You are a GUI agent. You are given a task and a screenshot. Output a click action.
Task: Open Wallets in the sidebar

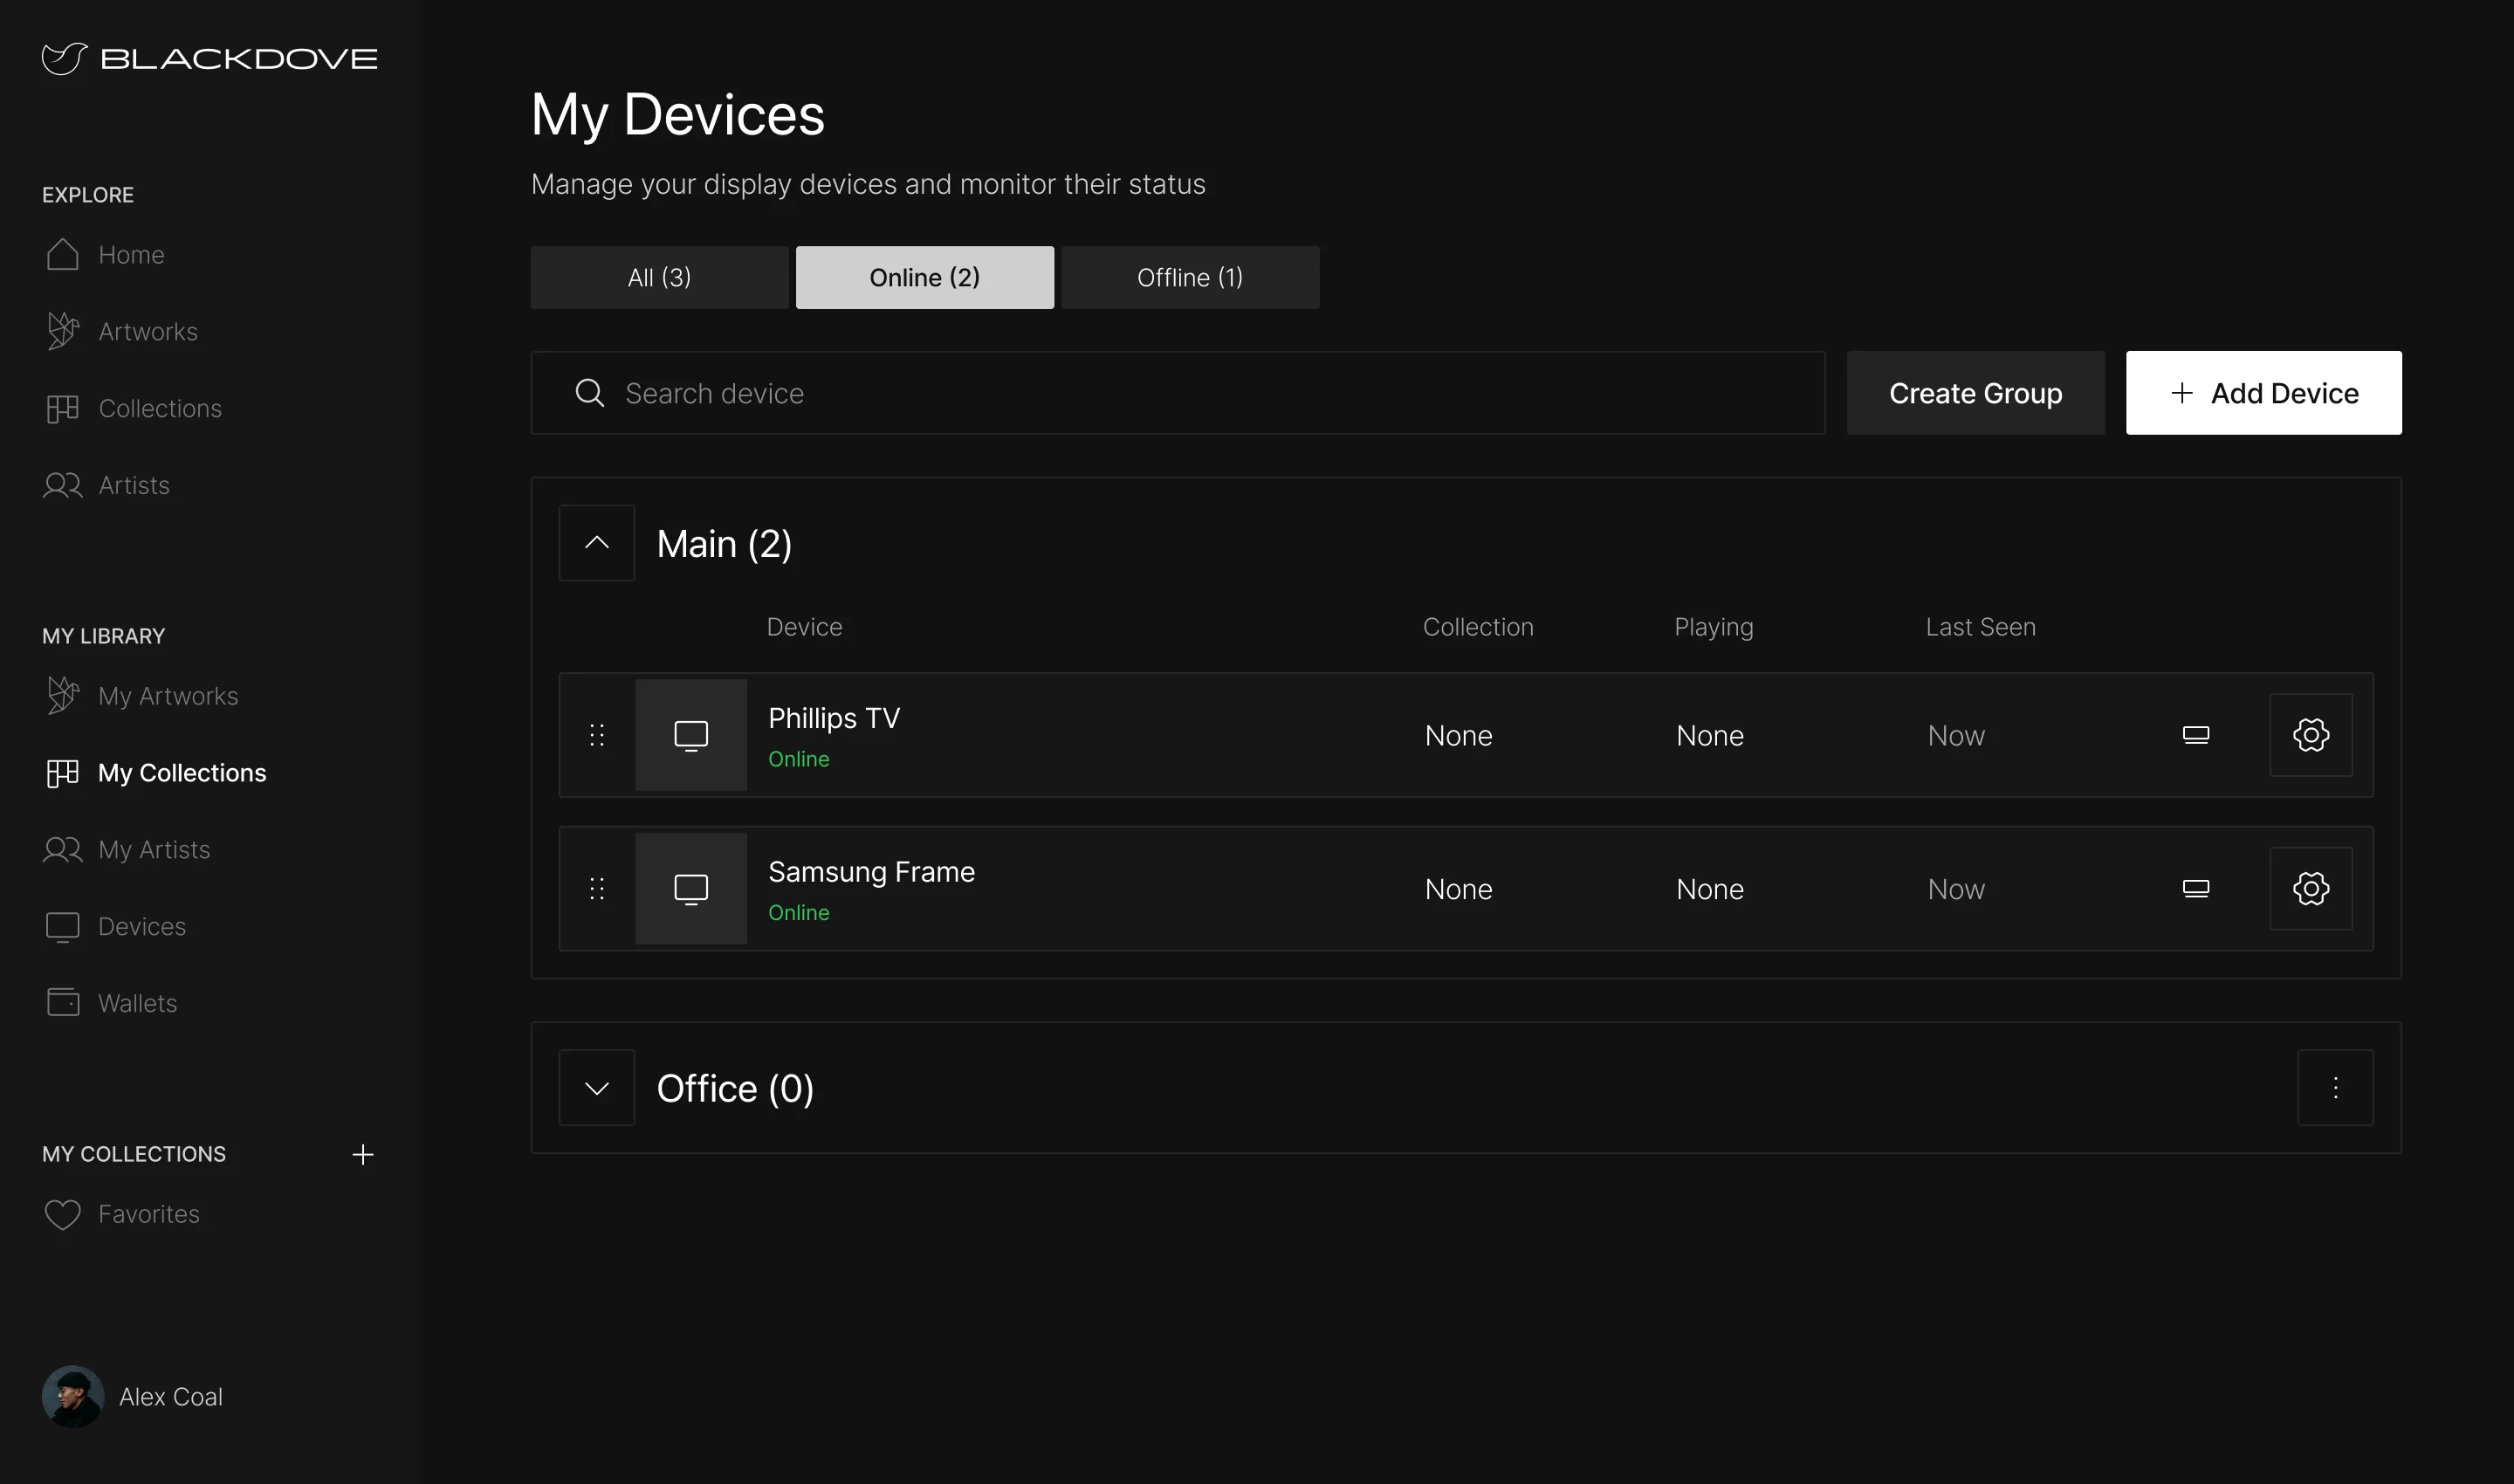[110, 1004]
